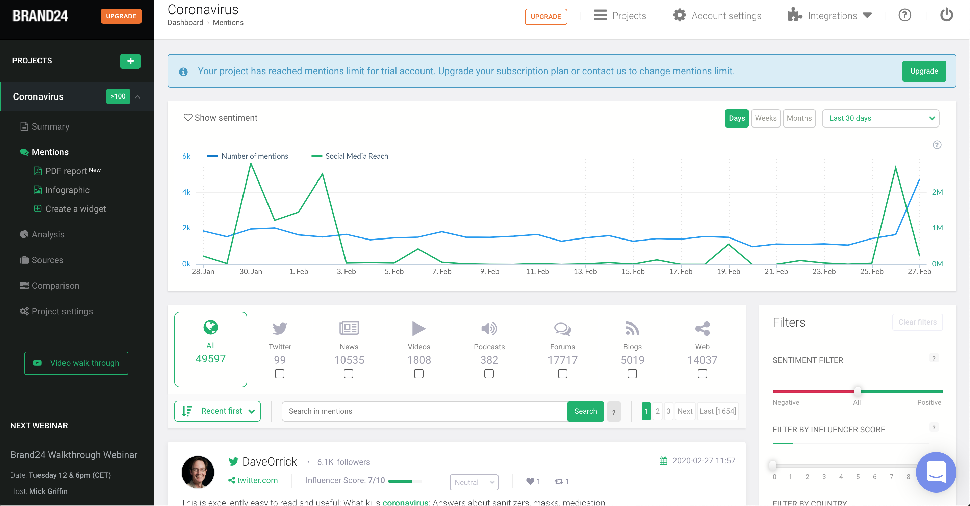970x506 pixels.
Task: Open PDF report in the sidebar
Action: pos(68,171)
